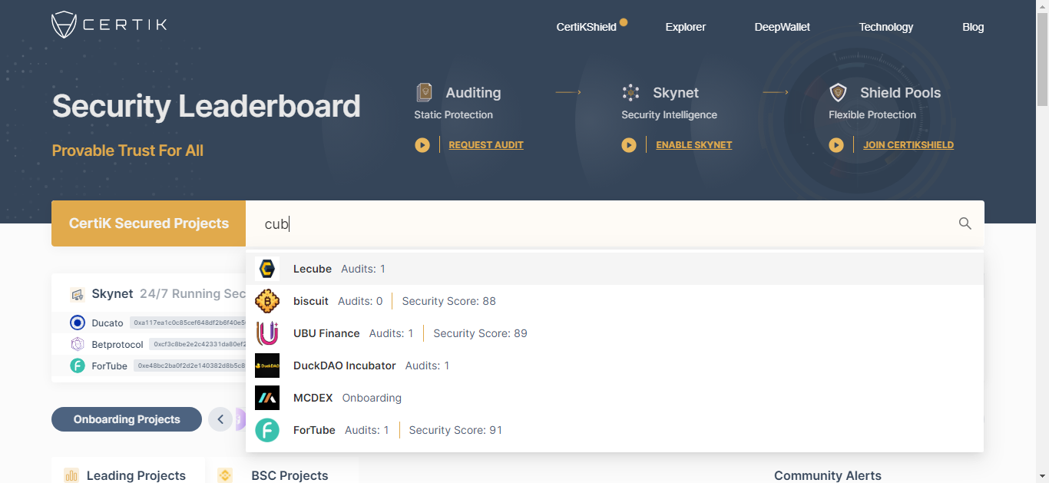Open ForTube in the Skynet list
The height and width of the screenshot is (483, 1049).
[109, 366]
